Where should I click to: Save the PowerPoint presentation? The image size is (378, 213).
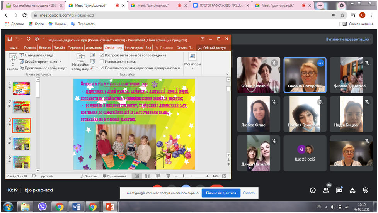[10, 39]
